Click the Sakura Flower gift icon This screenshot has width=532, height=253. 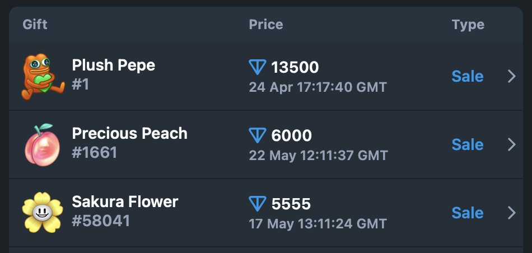[43, 213]
